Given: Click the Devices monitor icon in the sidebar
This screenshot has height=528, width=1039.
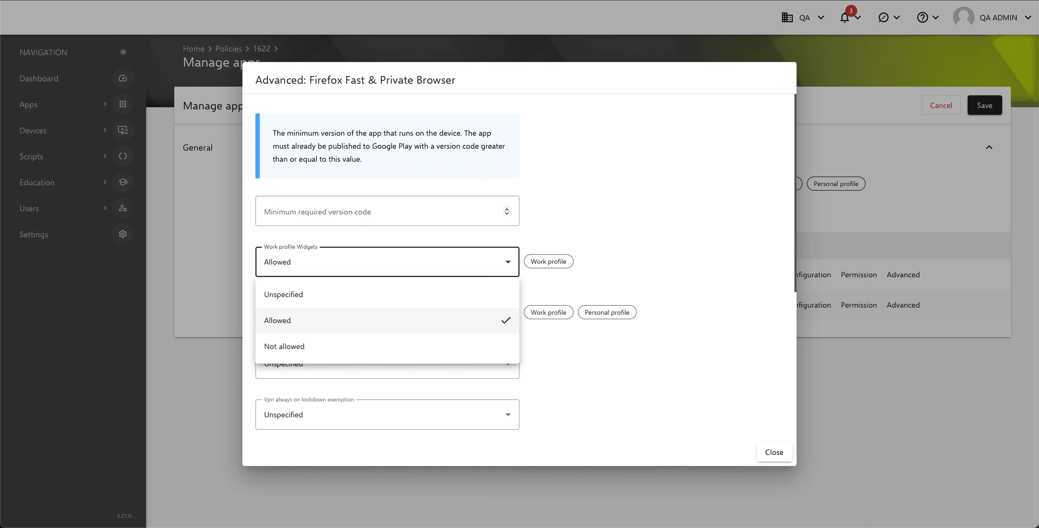Looking at the screenshot, I should pos(123,130).
